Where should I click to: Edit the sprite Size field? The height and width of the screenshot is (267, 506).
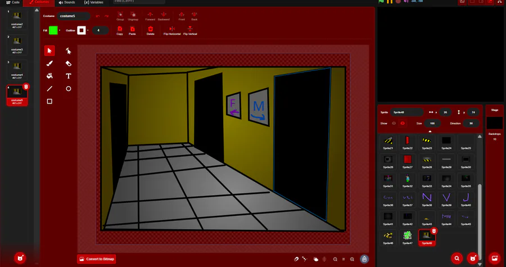432,123
